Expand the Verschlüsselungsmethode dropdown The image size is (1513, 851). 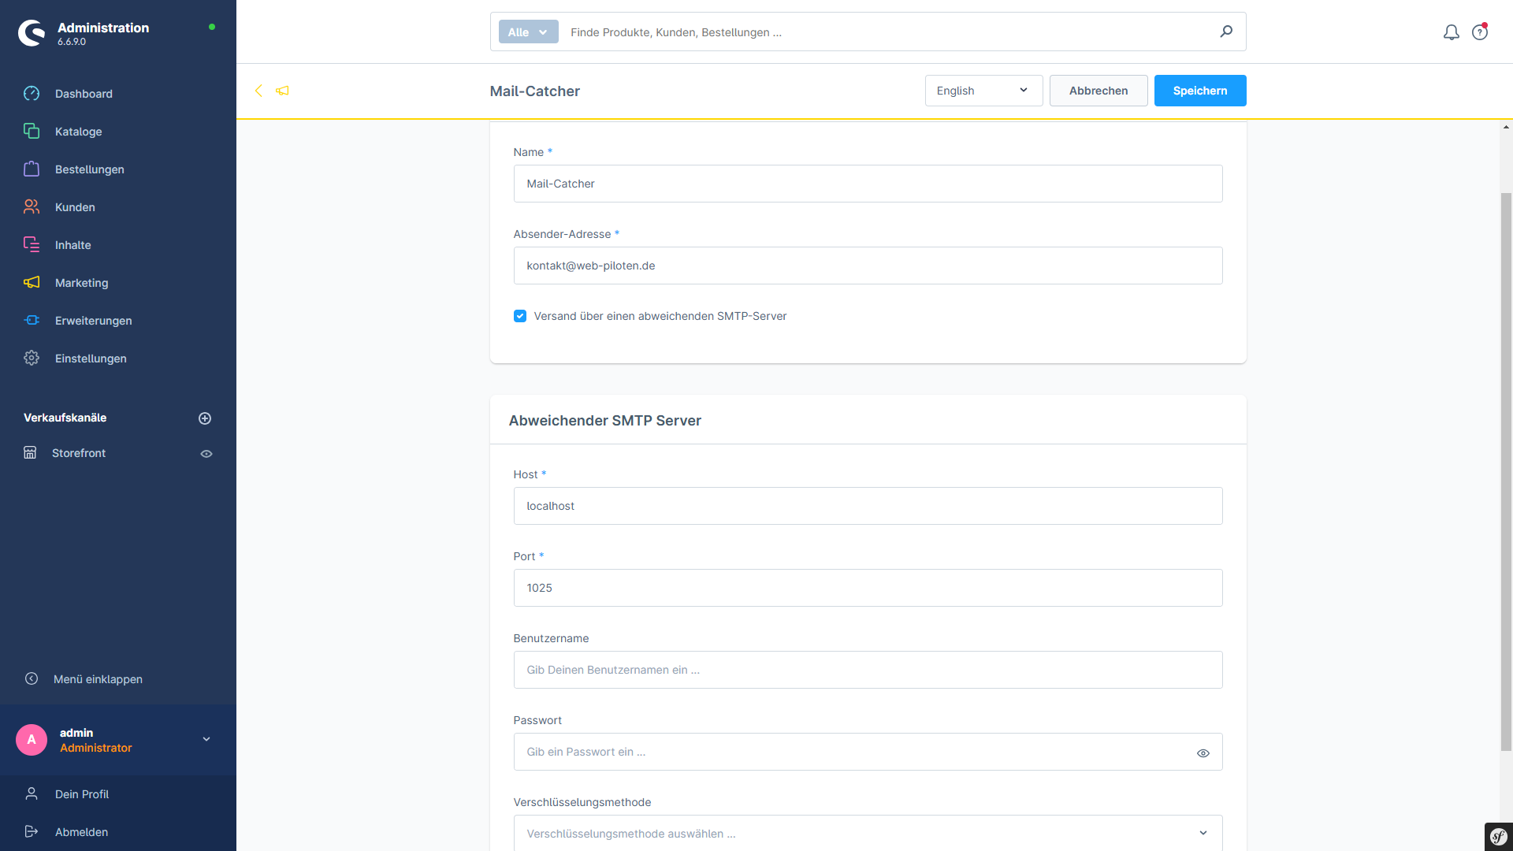pos(867,833)
